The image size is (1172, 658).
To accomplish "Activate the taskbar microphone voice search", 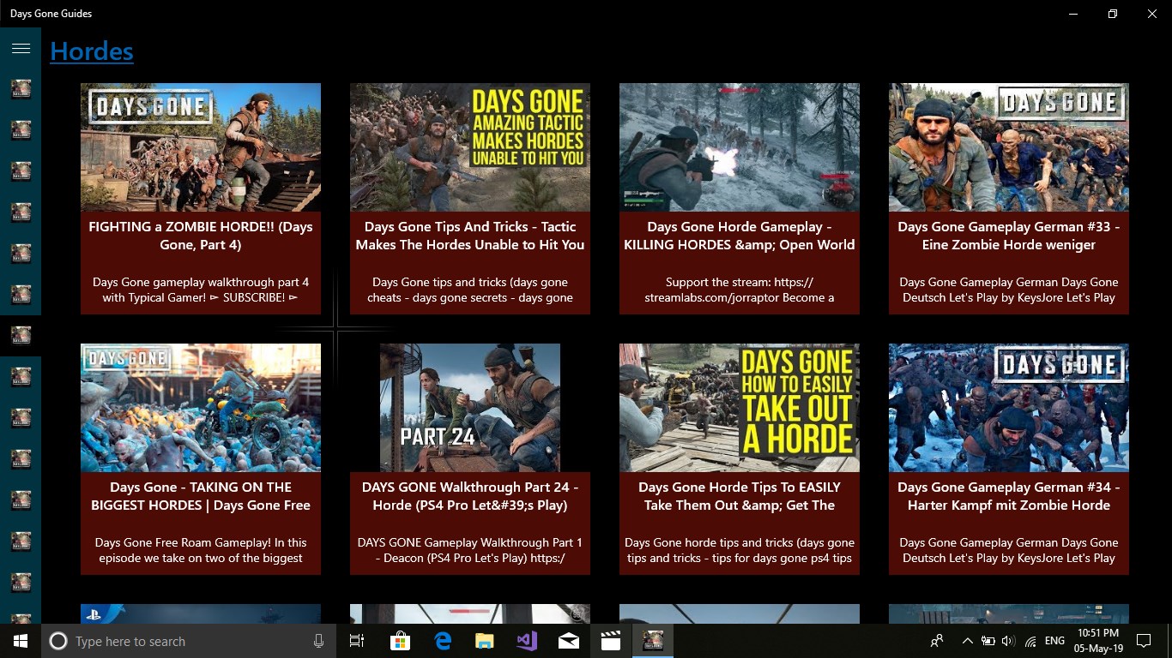I will 319,641.
